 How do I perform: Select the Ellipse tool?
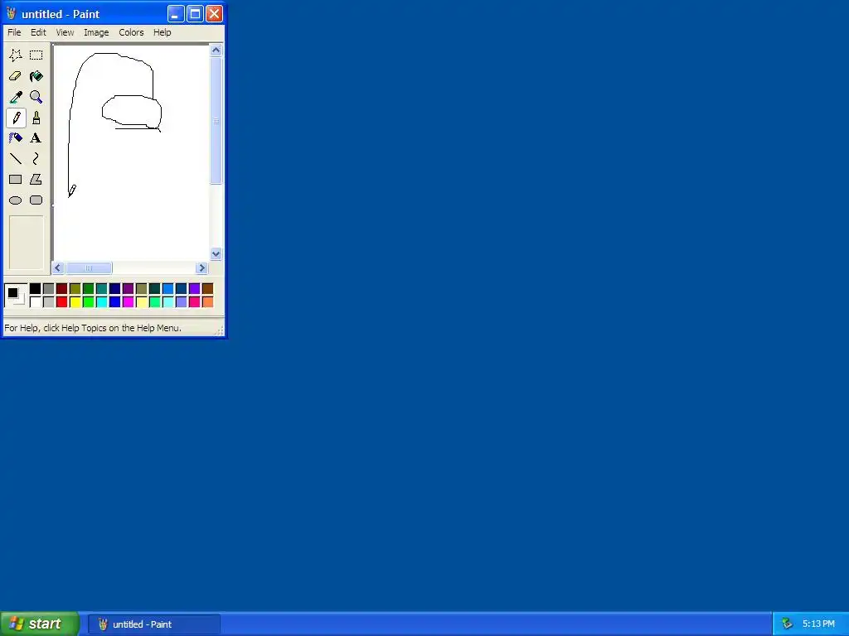pyautogui.click(x=15, y=200)
